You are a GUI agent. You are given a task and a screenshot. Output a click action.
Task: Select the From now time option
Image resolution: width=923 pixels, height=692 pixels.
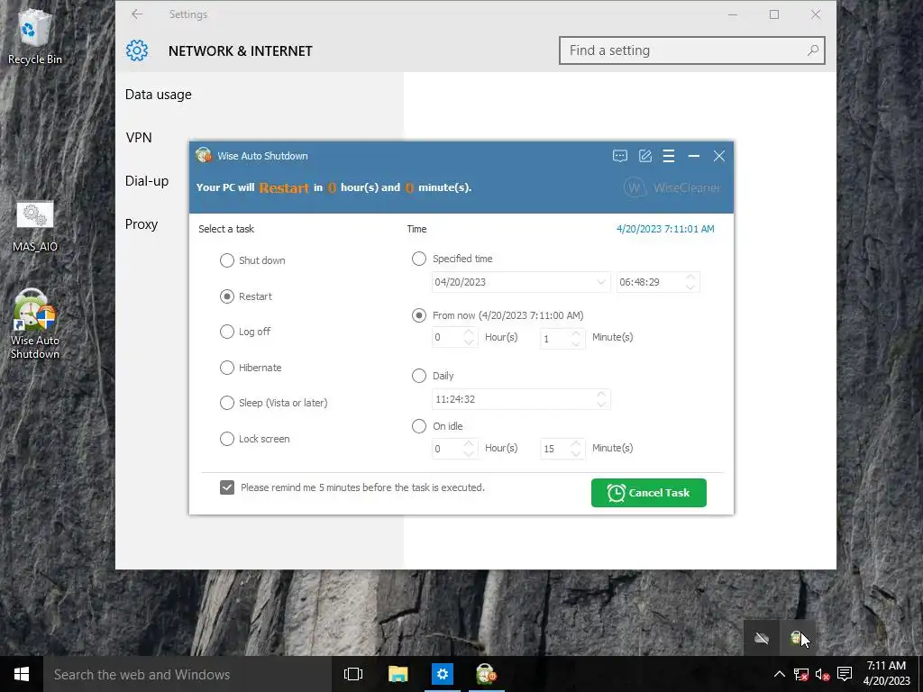pos(498,315)
